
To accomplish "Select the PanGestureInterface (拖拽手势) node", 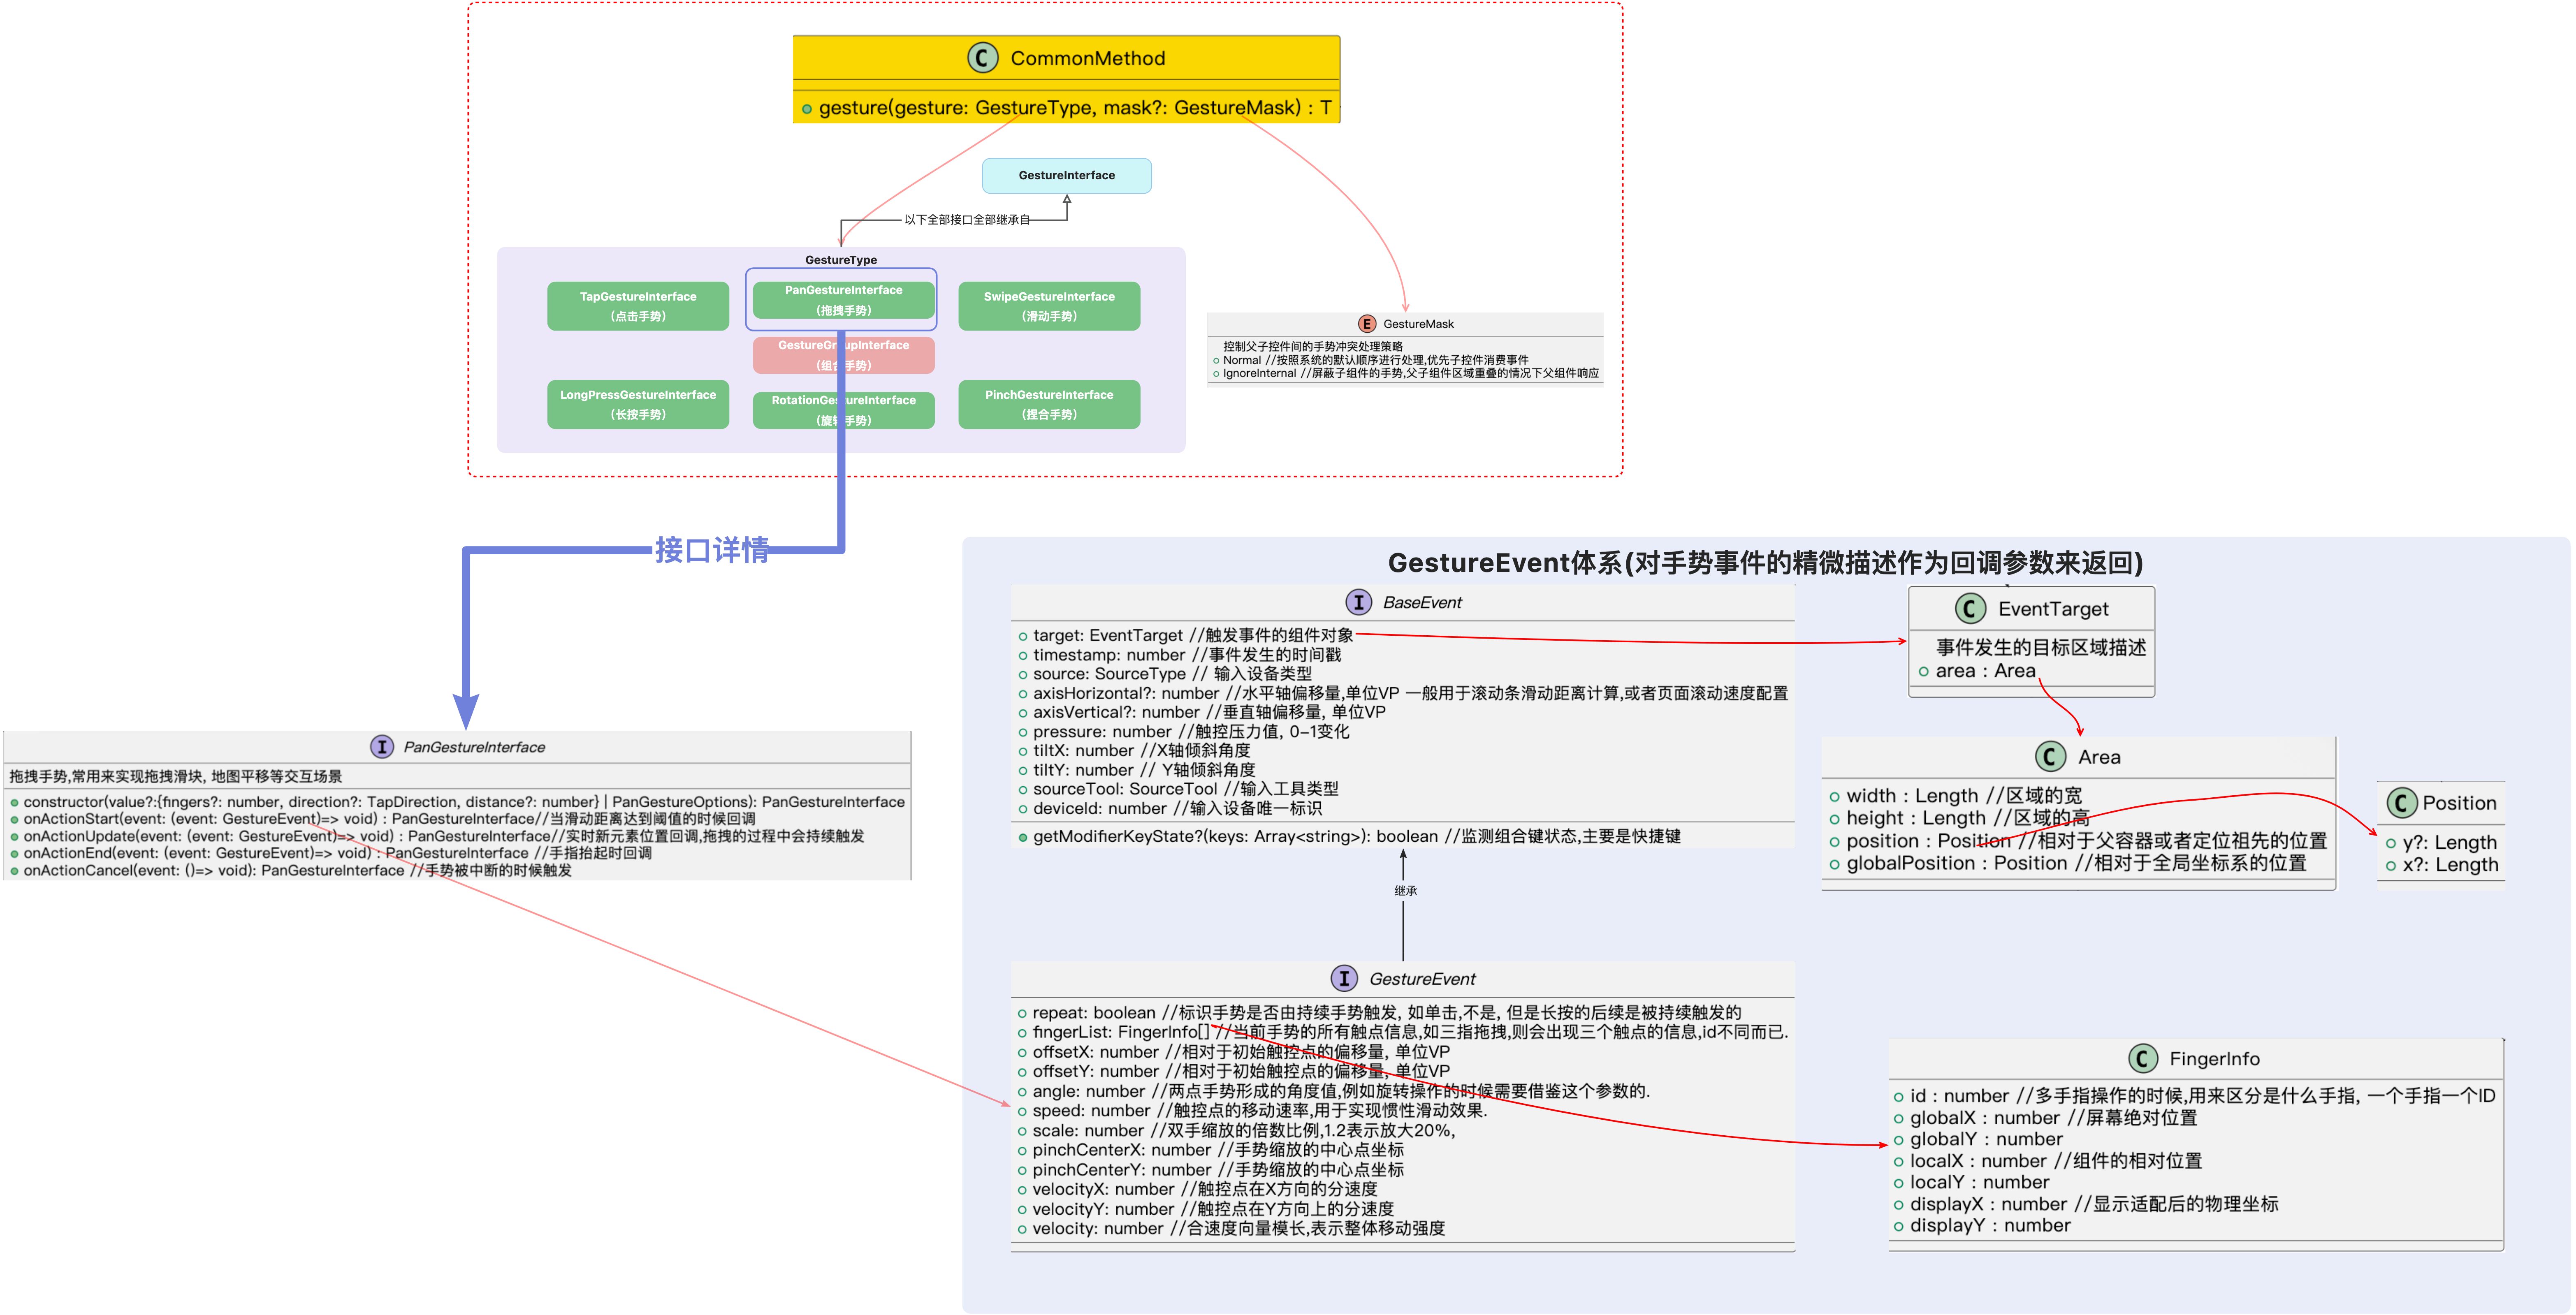I will point(843,300).
